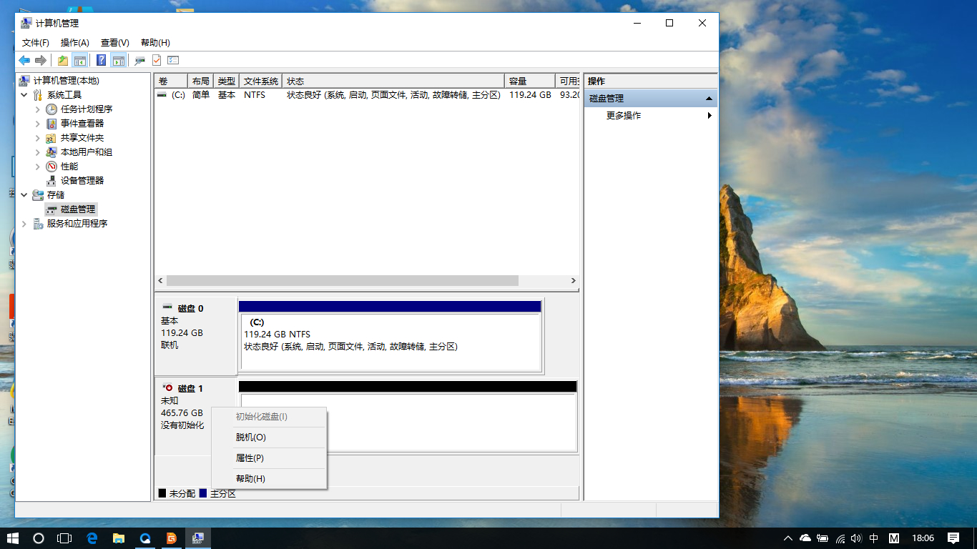Click the document with red checkmark toolbar icon
Screen dimensions: 977x549
point(156,61)
